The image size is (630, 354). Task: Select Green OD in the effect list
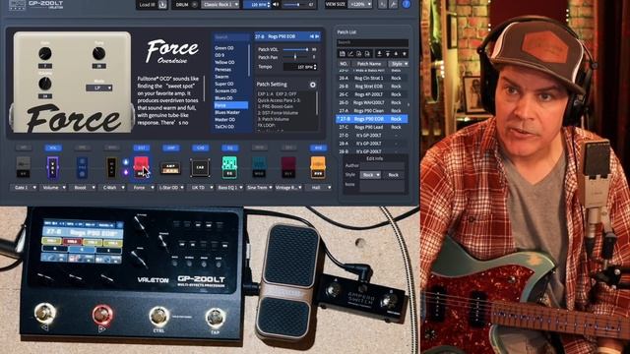(224, 48)
